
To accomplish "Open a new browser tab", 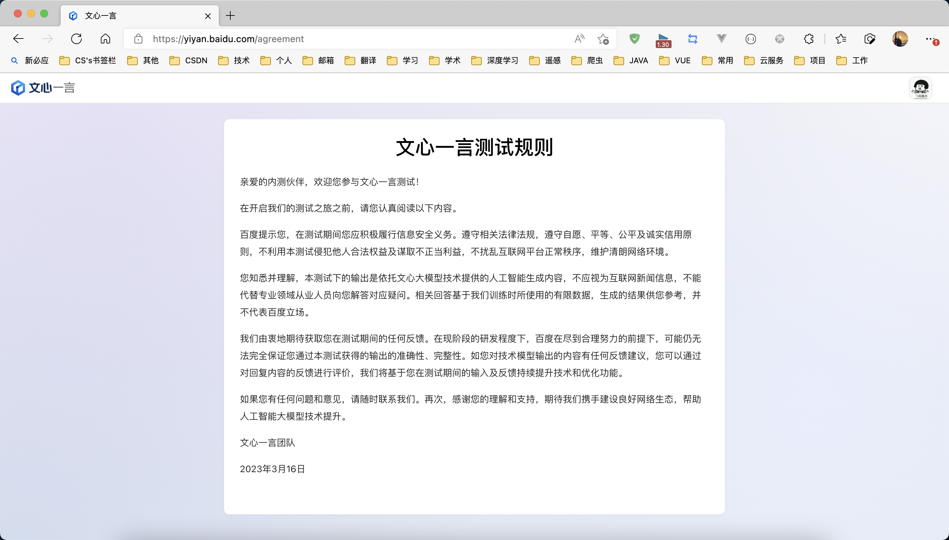I will [230, 15].
